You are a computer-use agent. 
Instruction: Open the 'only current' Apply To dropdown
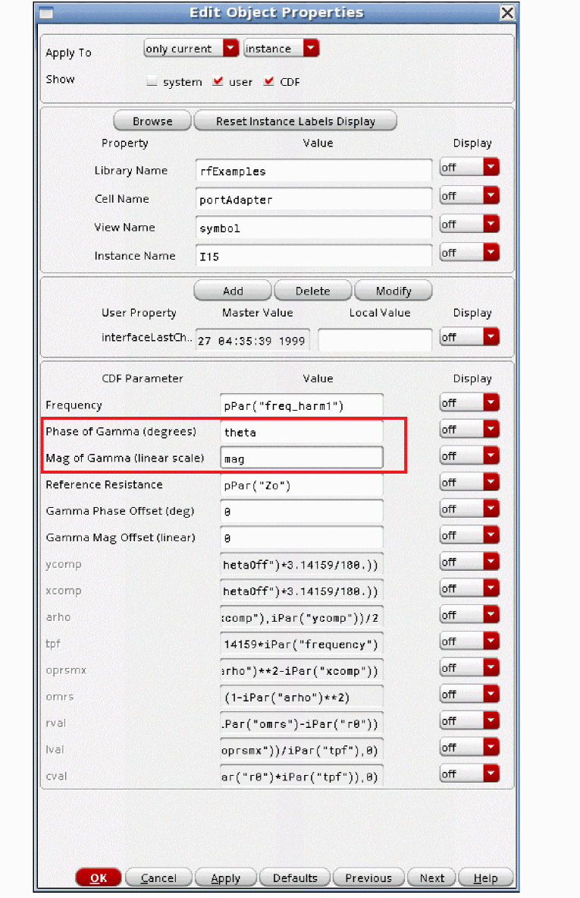click(190, 49)
